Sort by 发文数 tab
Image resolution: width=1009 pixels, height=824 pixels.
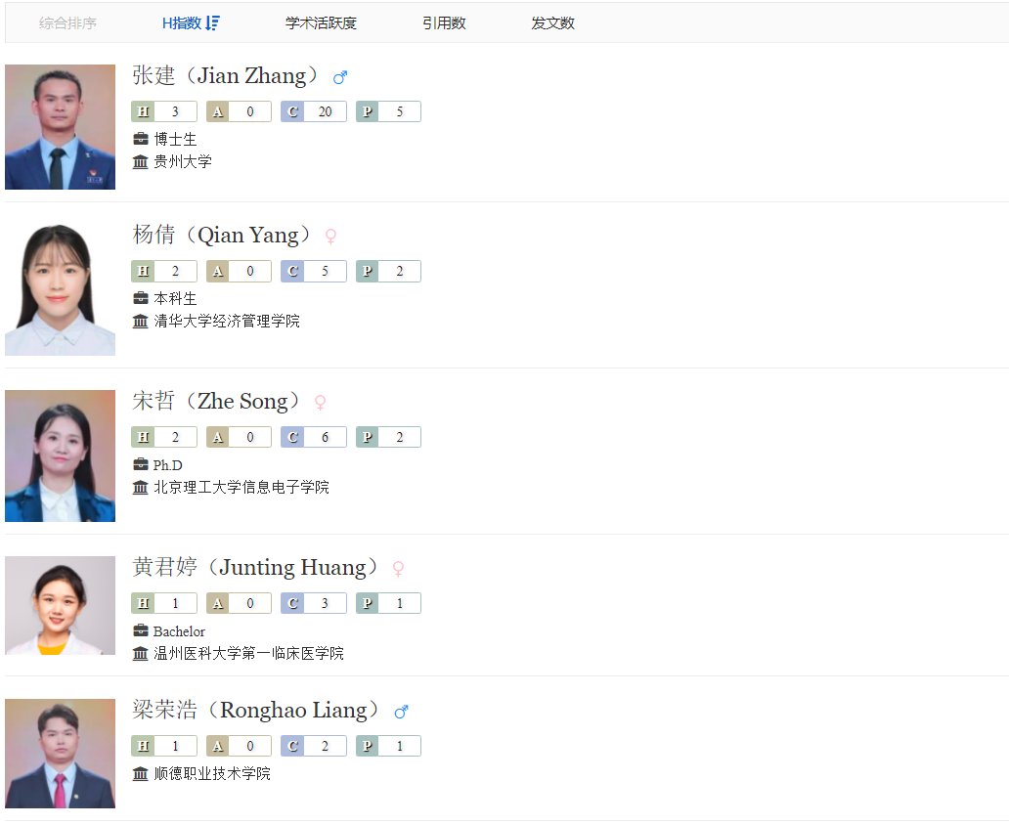pyautogui.click(x=552, y=23)
